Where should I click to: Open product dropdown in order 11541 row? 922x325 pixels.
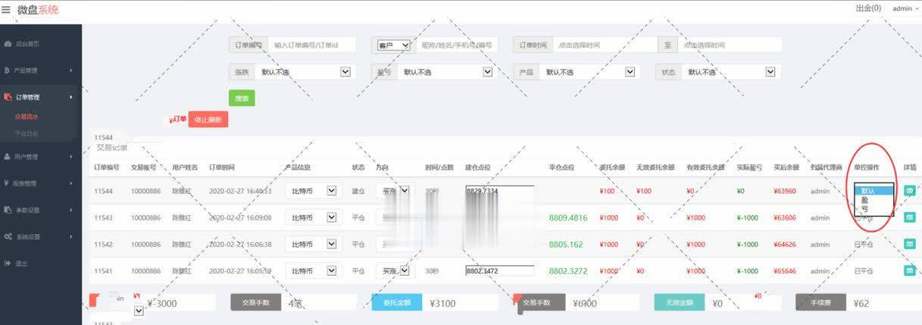pos(314,270)
